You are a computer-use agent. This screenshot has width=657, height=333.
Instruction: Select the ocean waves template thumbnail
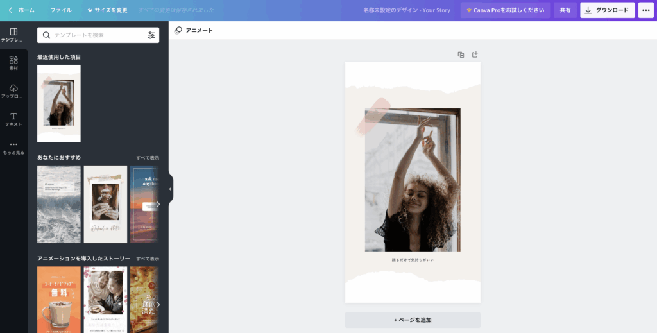click(x=59, y=204)
